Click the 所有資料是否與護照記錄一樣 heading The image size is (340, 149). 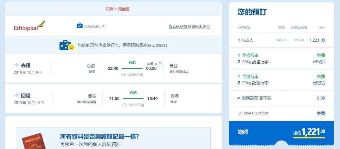[x=99, y=137]
